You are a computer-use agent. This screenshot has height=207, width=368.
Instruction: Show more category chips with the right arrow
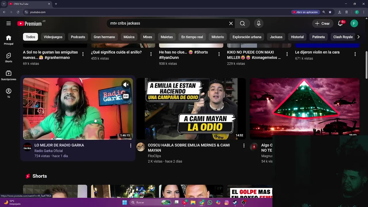(x=358, y=37)
